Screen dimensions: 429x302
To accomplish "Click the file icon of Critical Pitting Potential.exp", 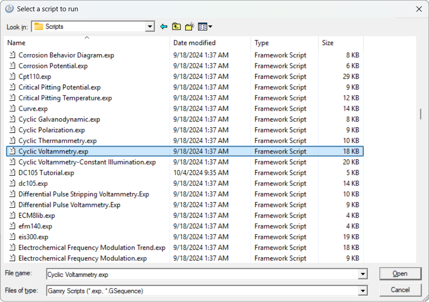I will click(x=12, y=87).
